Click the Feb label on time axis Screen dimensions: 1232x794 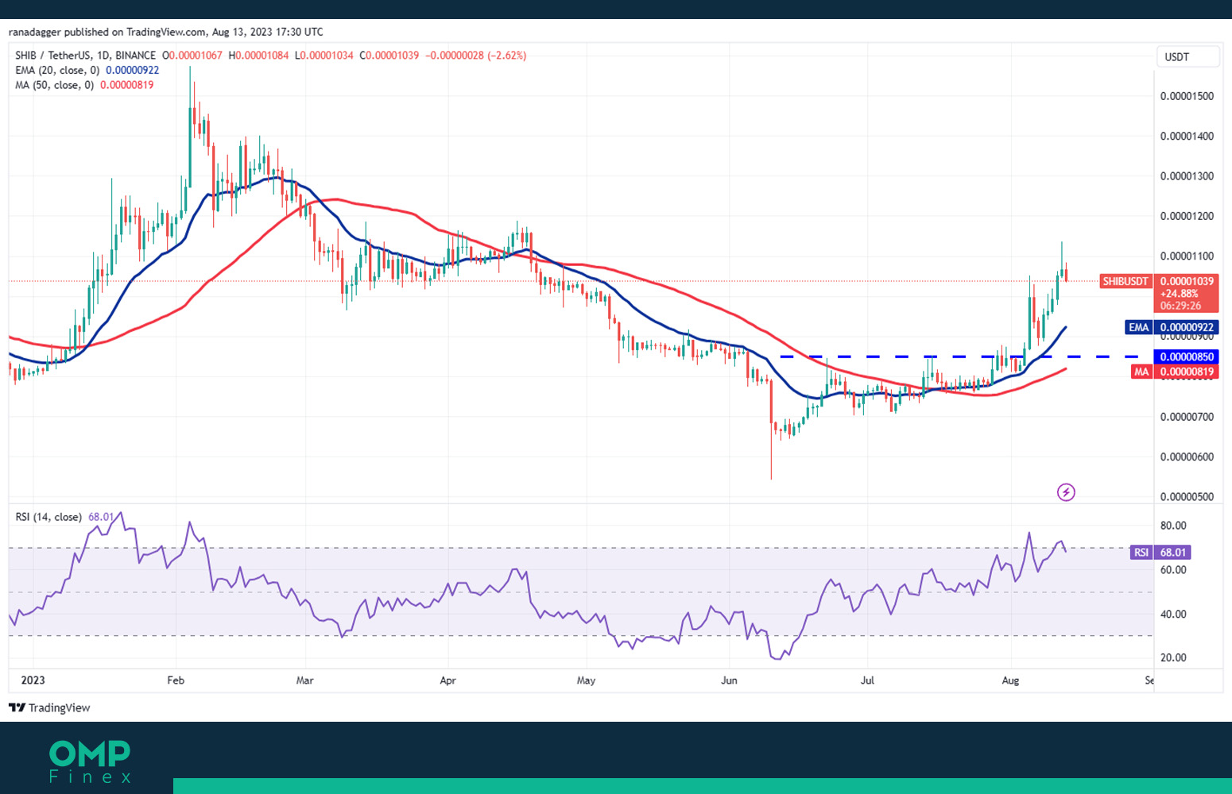tap(176, 680)
